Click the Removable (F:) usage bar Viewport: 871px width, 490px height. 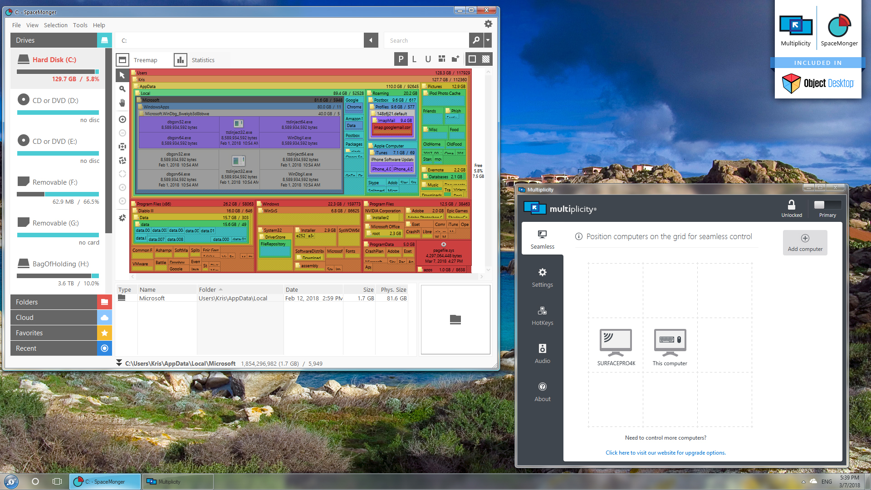[x=58, y=194]
